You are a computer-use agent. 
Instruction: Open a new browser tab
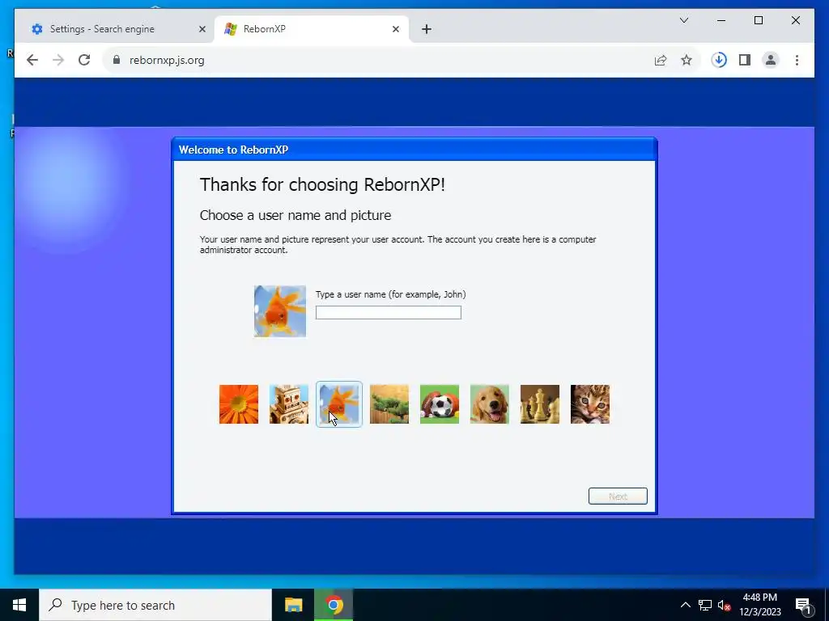point(427,29)
